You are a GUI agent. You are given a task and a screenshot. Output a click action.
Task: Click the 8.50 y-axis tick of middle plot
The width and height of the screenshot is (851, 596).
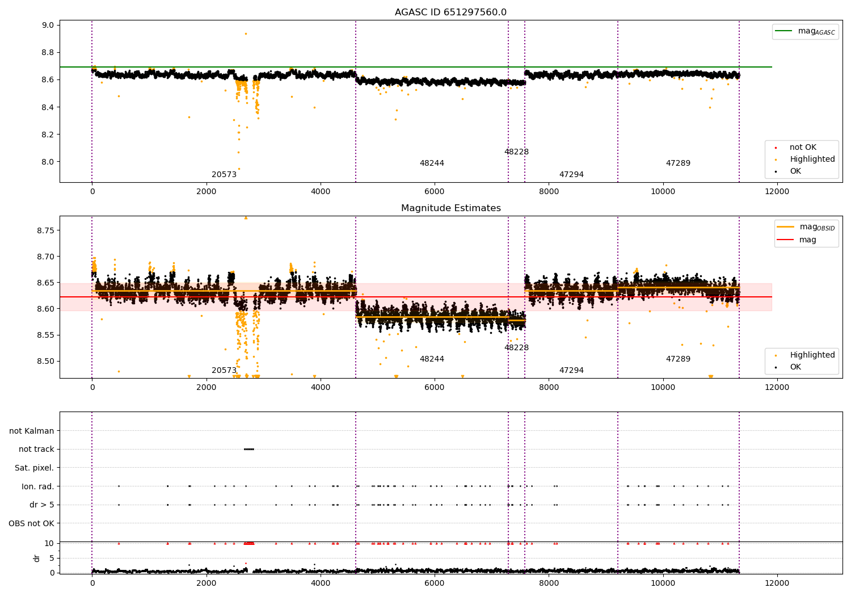(45, 361)
